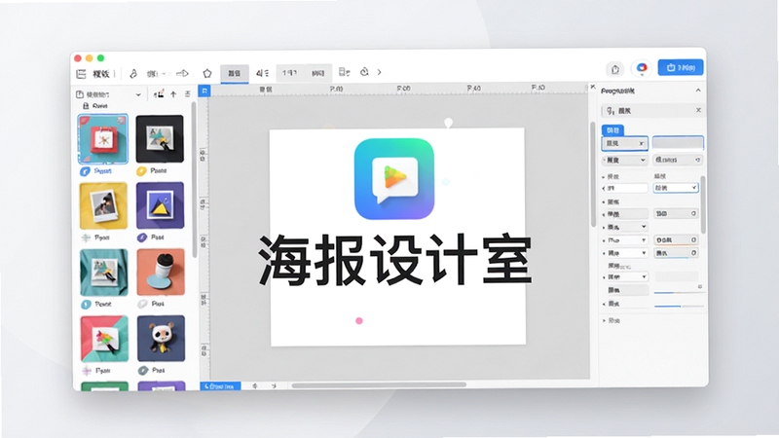Image resolution: width=779 pixels, height=438 pixels.
Task: Open the colorful round assistant icon
Action: (642, 68)
